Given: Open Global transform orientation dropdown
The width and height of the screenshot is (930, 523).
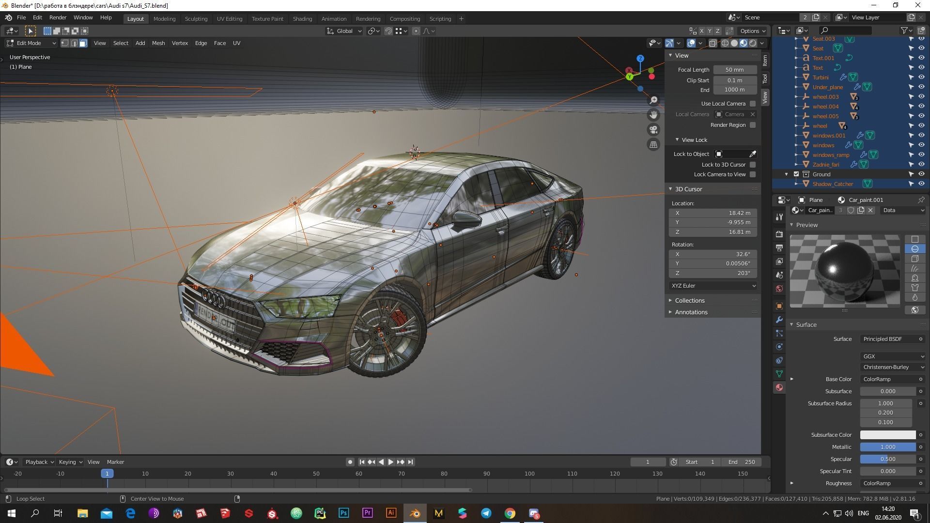Looking at the screenshot, I should 344,31.
